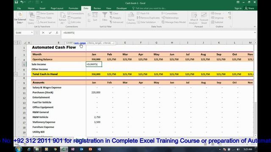
Task: Open the Word icon in taskbar
Action: point(99,149)
